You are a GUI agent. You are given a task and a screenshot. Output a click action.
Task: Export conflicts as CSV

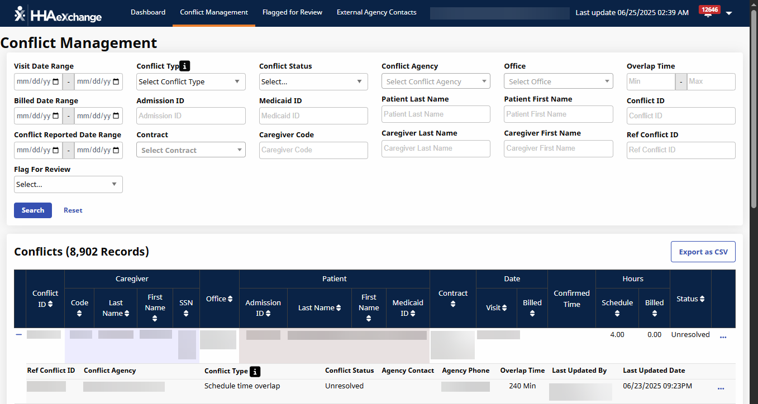[703, 252]
